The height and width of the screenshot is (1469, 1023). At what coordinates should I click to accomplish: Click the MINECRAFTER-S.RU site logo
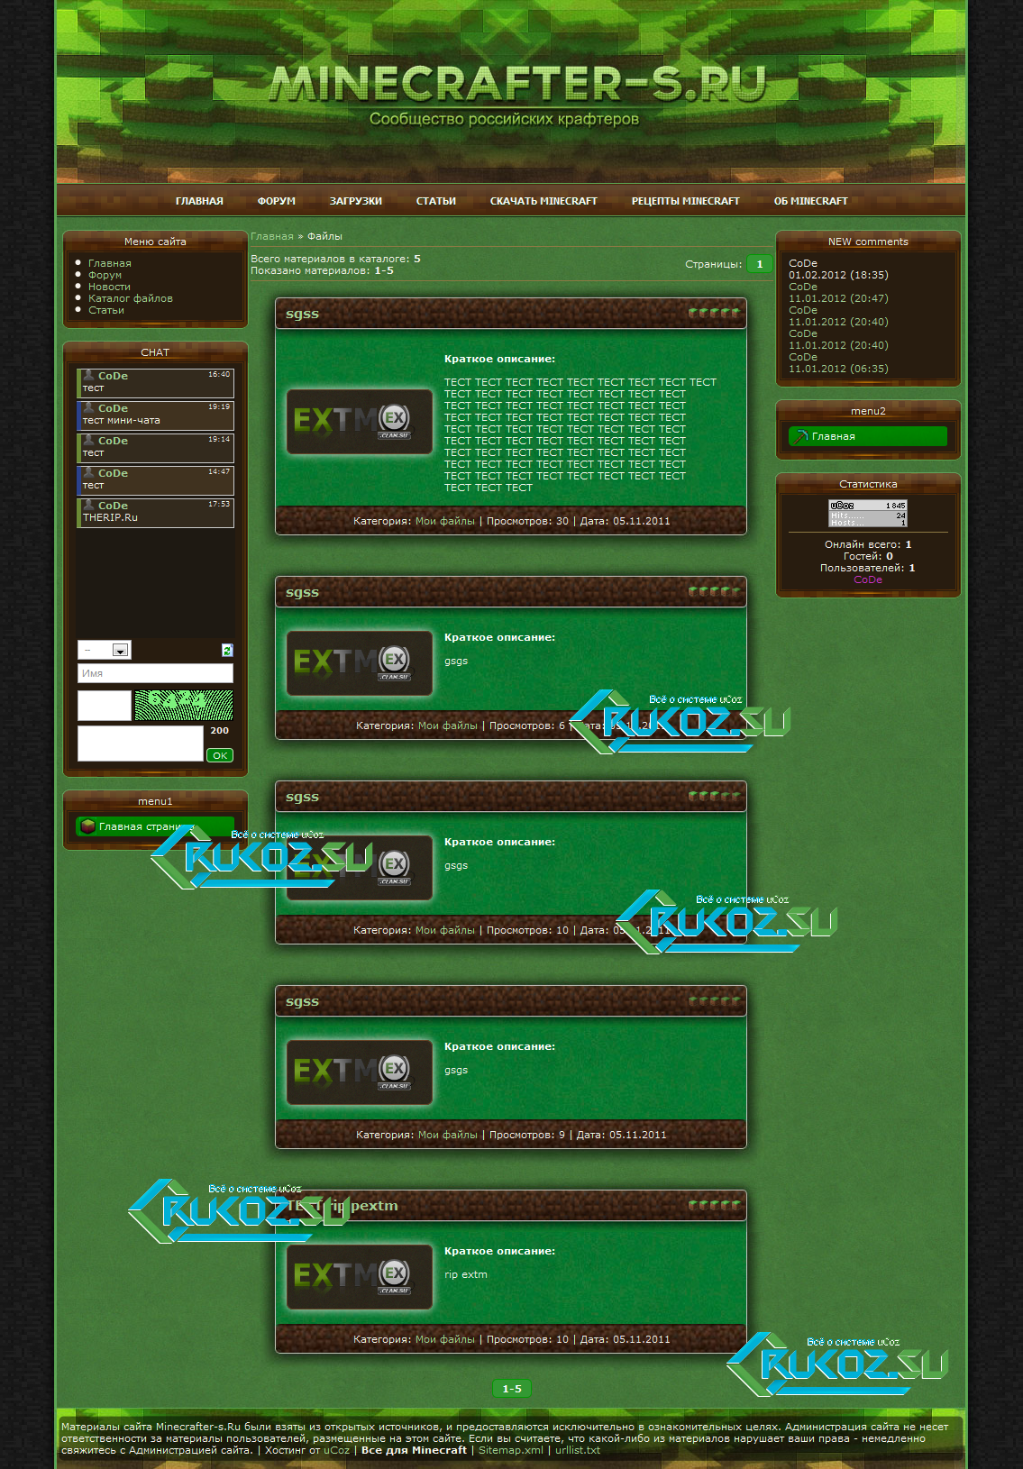tap(518, 84)
